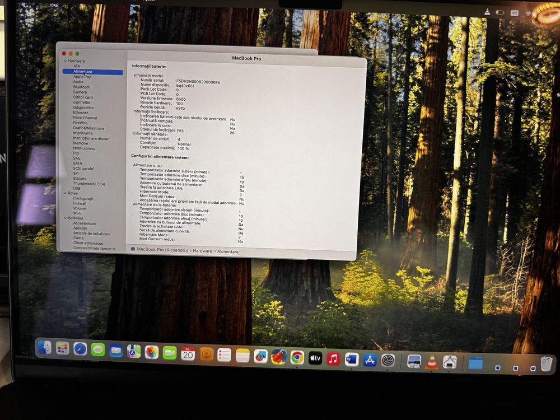Open the blue Downloads folder in the Dock
The height and width of the screenshot is (420, 560).
pyautogui.click(x=475, y=363)
